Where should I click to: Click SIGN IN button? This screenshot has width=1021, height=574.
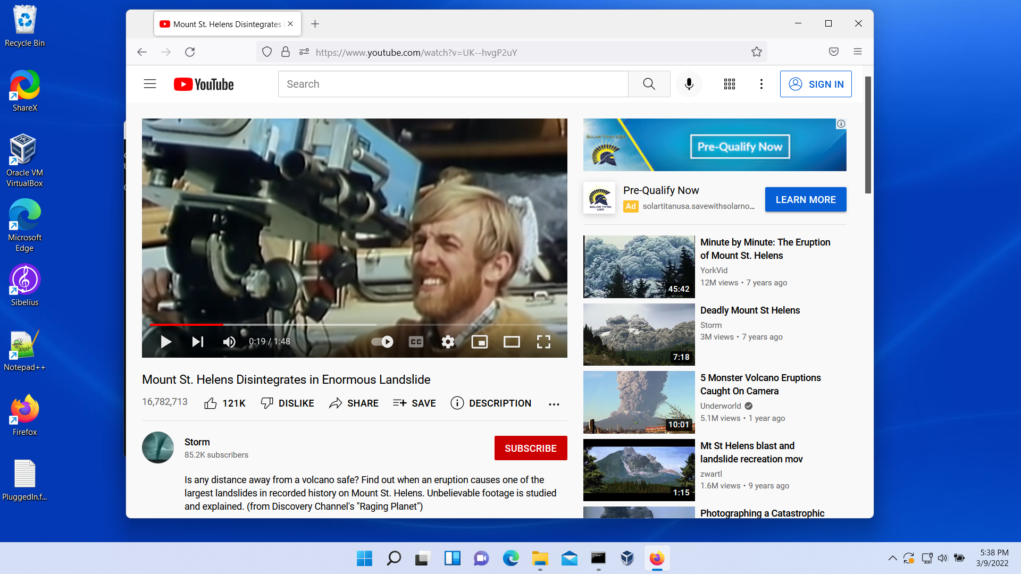(815, 84)
